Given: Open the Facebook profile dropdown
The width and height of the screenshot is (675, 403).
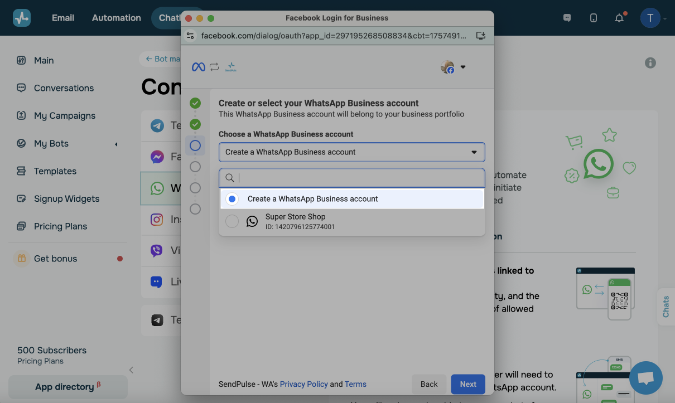Looking at the screenshot, I should click(453, 67).
